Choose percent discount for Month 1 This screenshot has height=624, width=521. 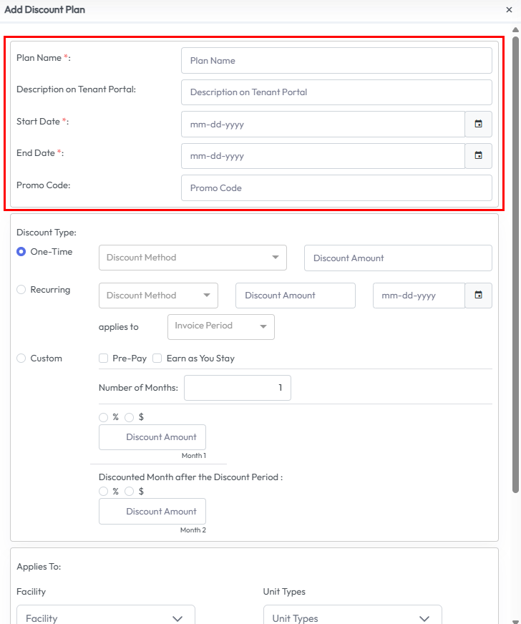[x=104, y=417]
